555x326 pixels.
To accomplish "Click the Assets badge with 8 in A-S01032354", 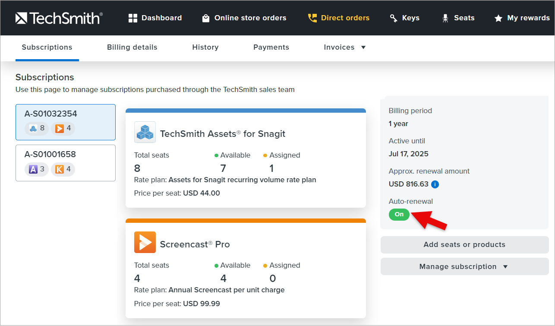I will (37, 128).
